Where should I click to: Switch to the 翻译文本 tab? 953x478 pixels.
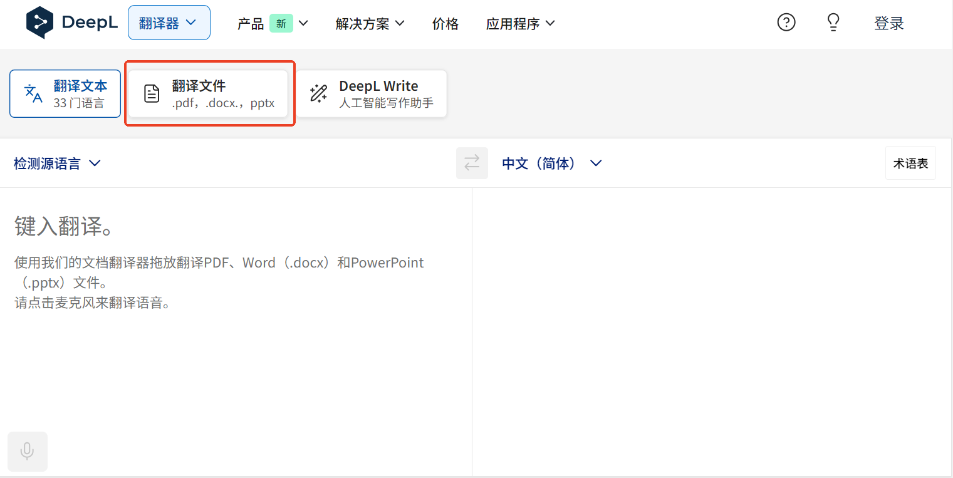[x=65, y=93]
